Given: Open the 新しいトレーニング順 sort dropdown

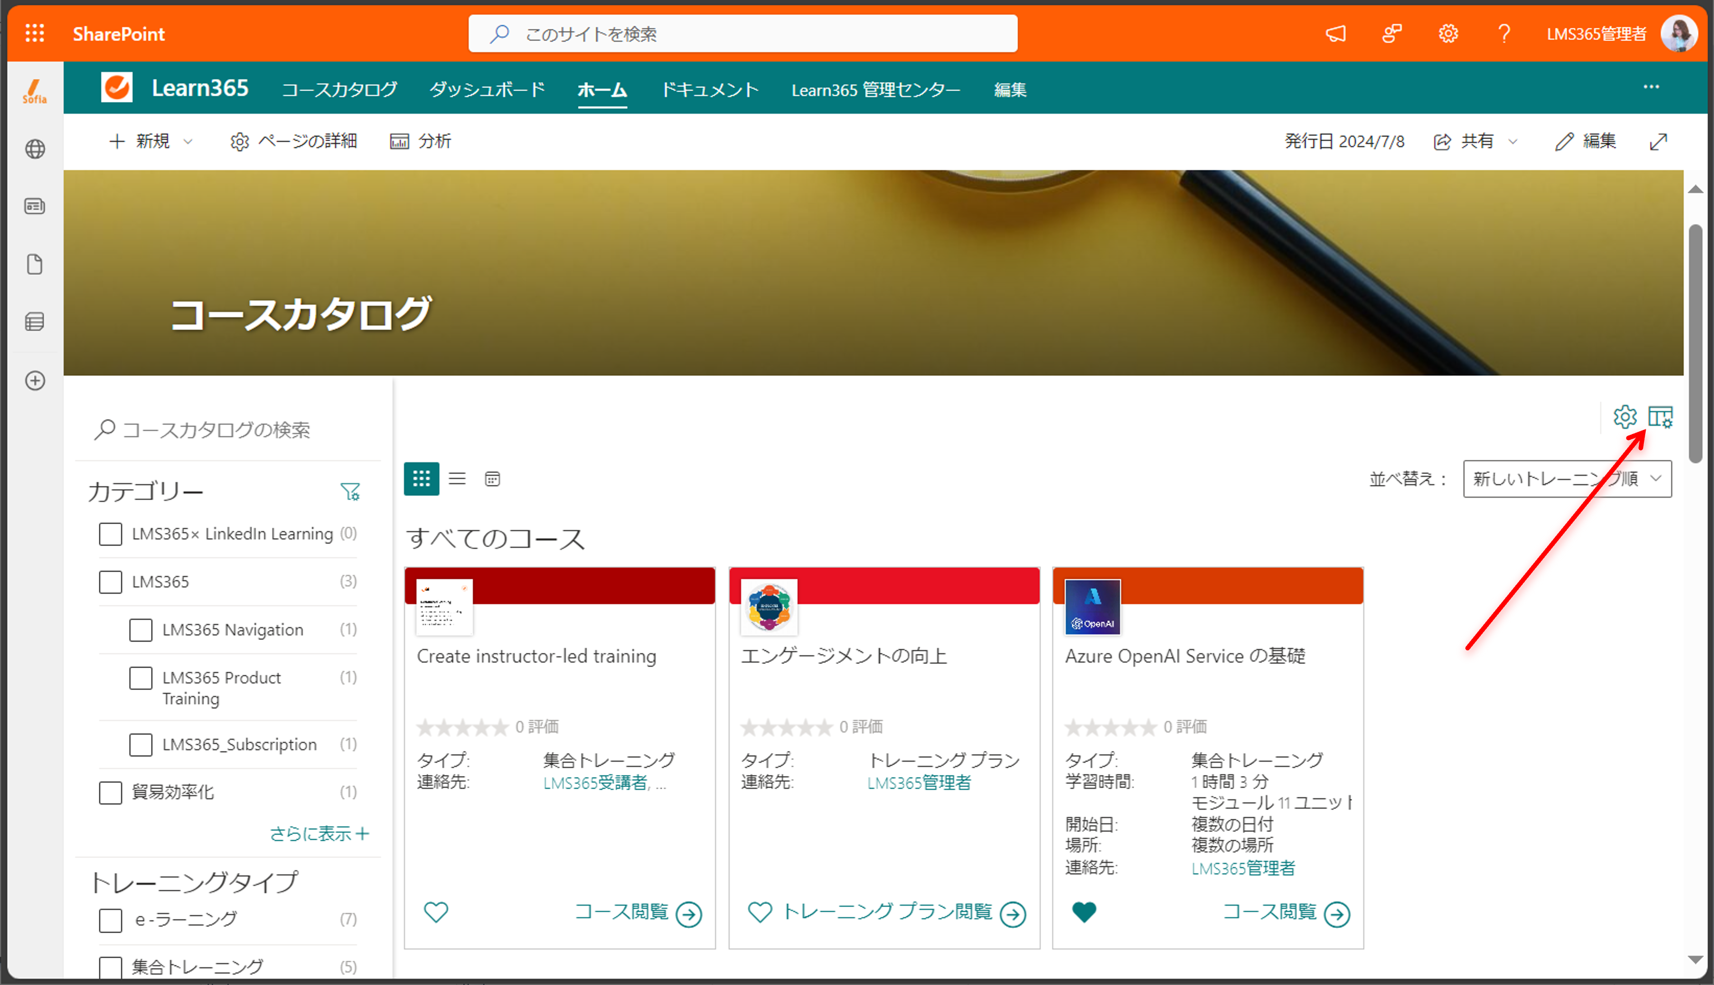Looking at the screenshot, I should coord(1566,479).
